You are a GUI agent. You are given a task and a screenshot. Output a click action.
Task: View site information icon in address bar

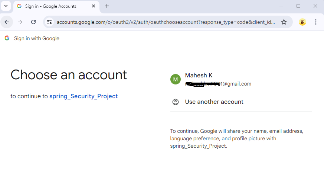click(49, 22)
